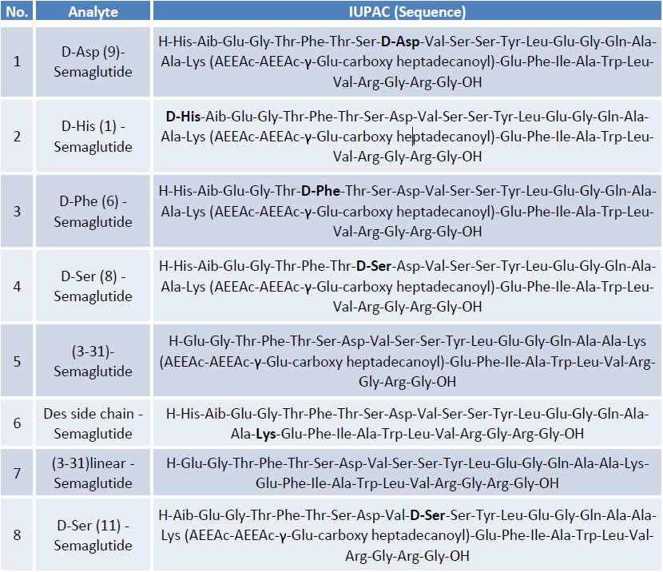Select the row number 8 cell
Screen dimensions: 663x572
17,534
